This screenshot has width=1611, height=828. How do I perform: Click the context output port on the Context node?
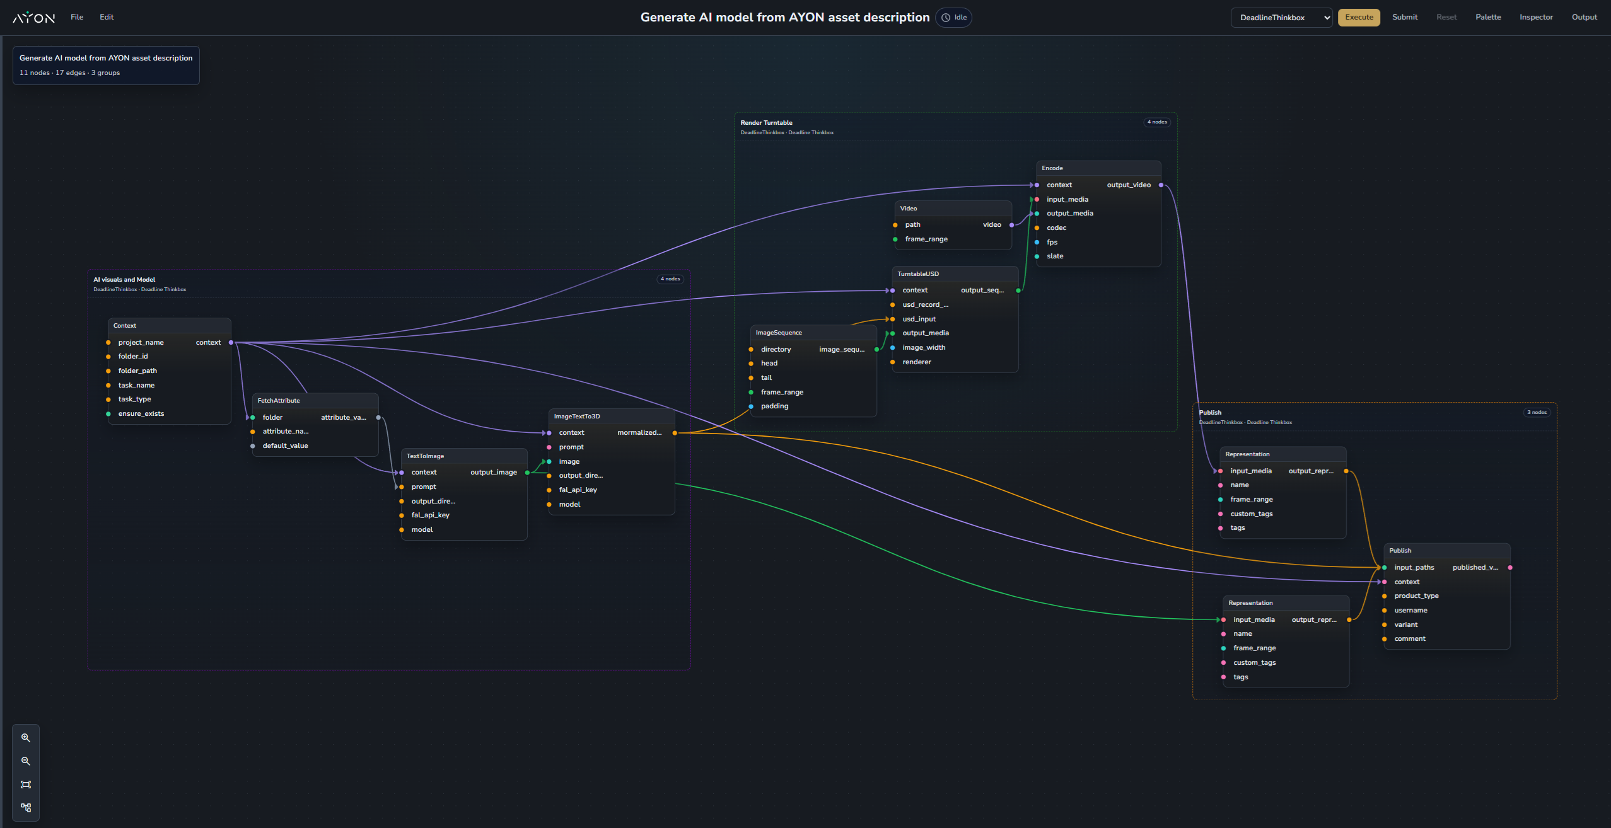point(231,343)
